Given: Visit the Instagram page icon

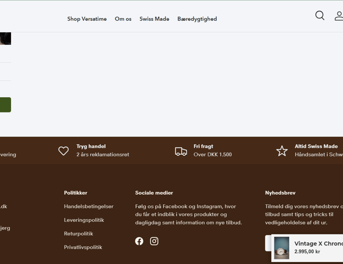Looking at the screenshot, I should 154,241.
